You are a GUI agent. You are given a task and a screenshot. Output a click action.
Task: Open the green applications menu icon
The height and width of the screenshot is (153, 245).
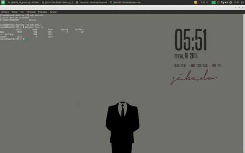click(x=3, y=2)
